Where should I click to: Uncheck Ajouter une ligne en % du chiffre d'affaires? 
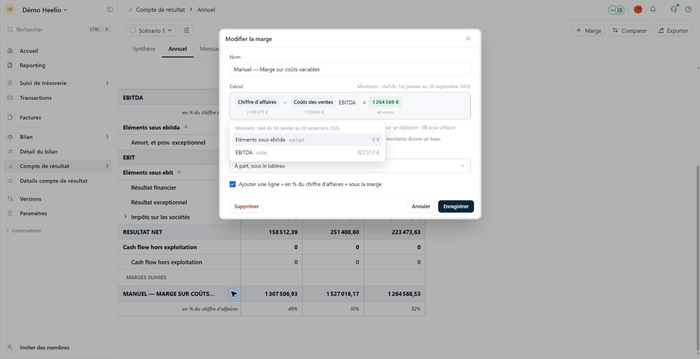[233, 184]
